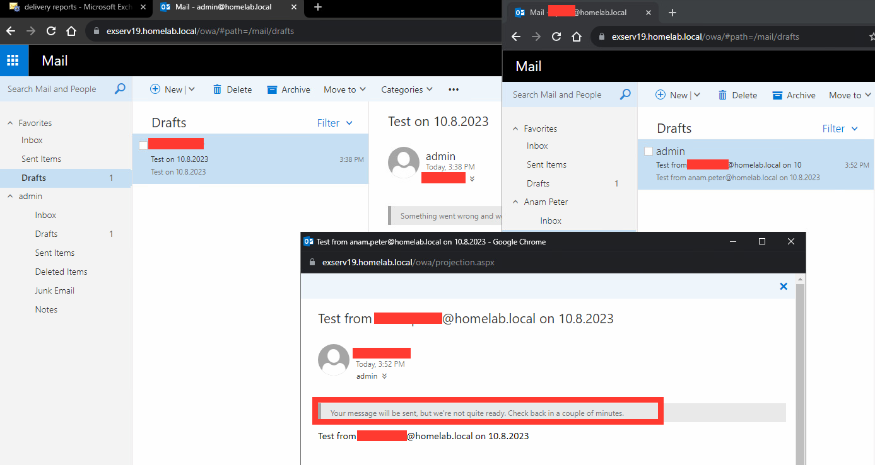Open Inbox under Favorites in right window
The image size is (875, 465).
[537, 146]
